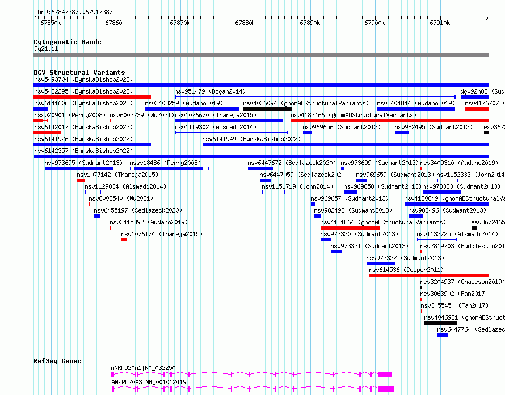The image size is (505, 395).
Task: Click red bar under nsv614536 (Cooper2011)
Action: 429,275
